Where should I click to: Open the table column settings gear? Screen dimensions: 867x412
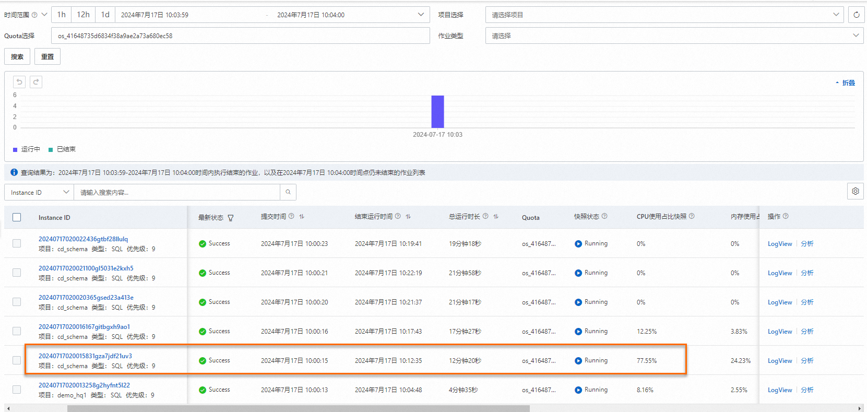(855, 191)
